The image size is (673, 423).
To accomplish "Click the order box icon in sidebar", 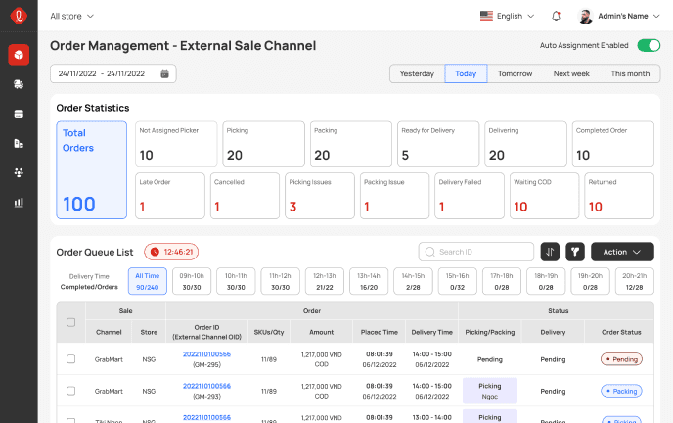I will (x=19, y=55).
